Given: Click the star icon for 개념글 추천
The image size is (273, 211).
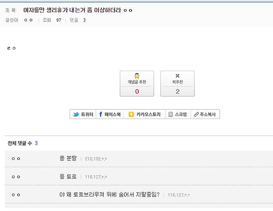Looking at the screenshot, I should tap(137, 76).
